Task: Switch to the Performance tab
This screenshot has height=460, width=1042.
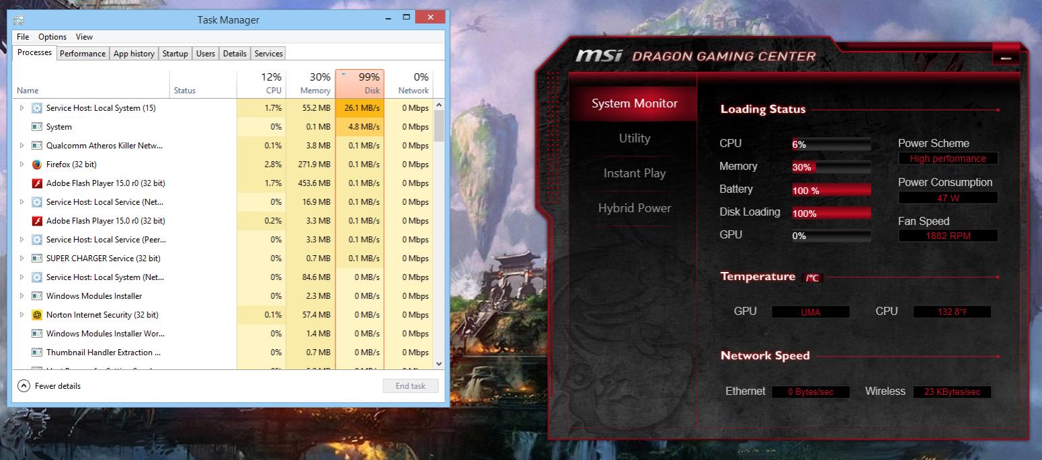Action: click(83, 54)
